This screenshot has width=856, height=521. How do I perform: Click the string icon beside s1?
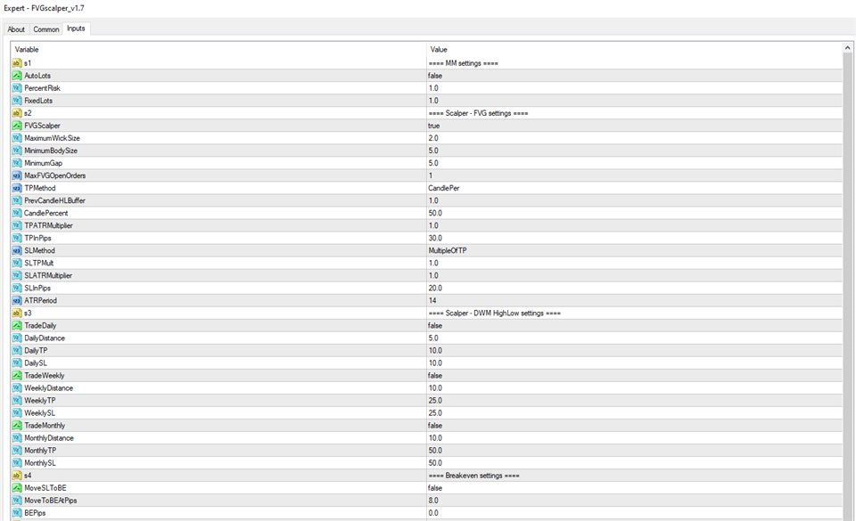[x=17, y=63]
